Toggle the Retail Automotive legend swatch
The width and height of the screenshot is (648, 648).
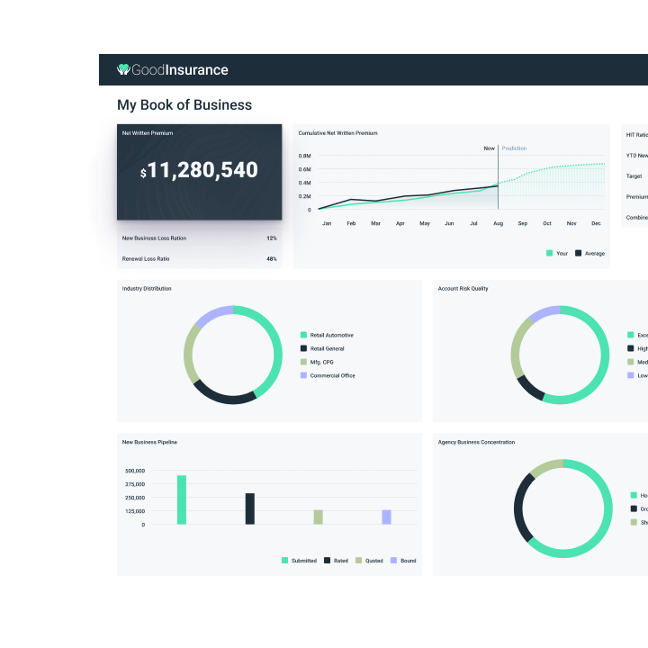click(x=304, y=335)
